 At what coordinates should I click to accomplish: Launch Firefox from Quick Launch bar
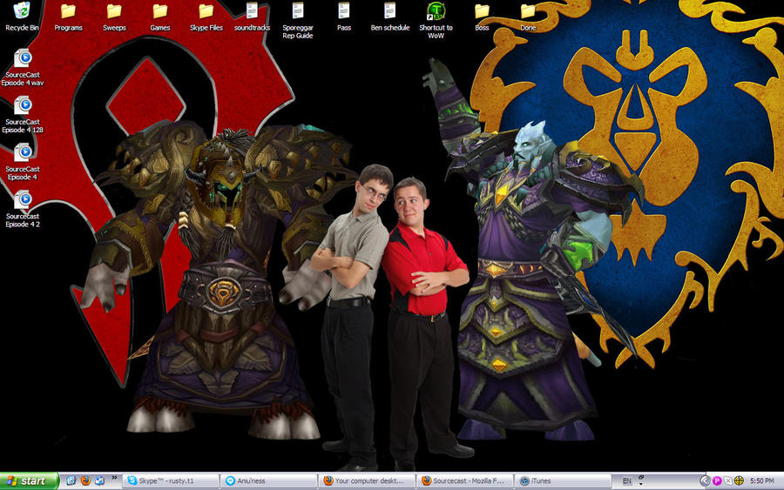coord(85,480)
